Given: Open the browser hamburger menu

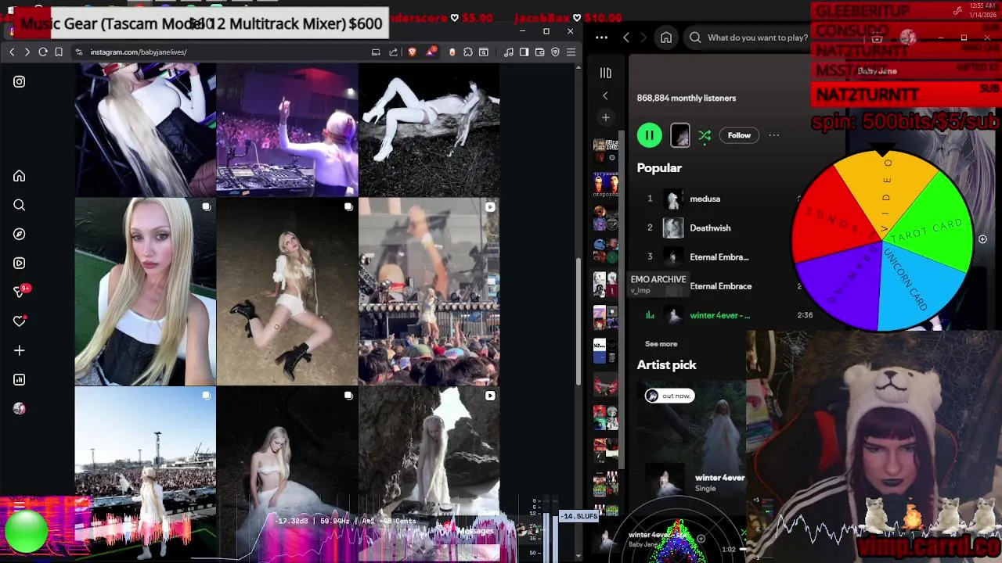Looking at the screenshot, I should pyautogui.click(x=571, y=52).
